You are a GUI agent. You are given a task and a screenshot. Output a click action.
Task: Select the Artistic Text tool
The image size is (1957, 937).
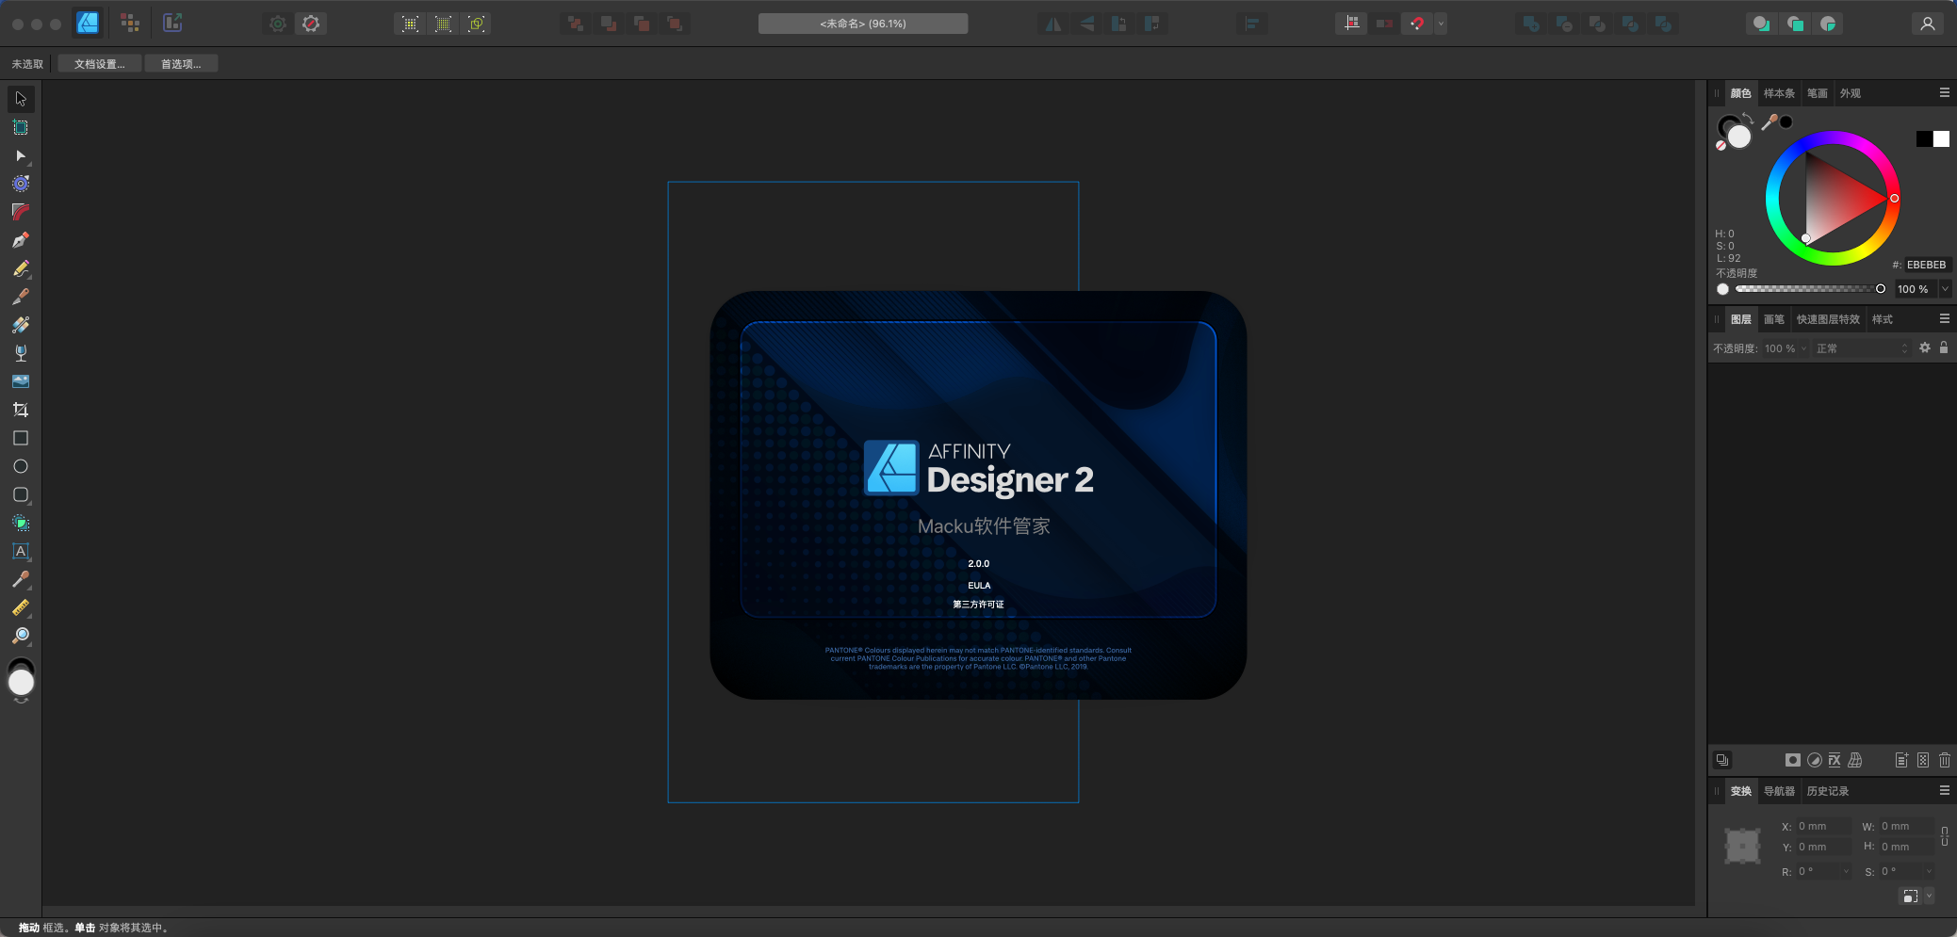click(x=21, y=551)
